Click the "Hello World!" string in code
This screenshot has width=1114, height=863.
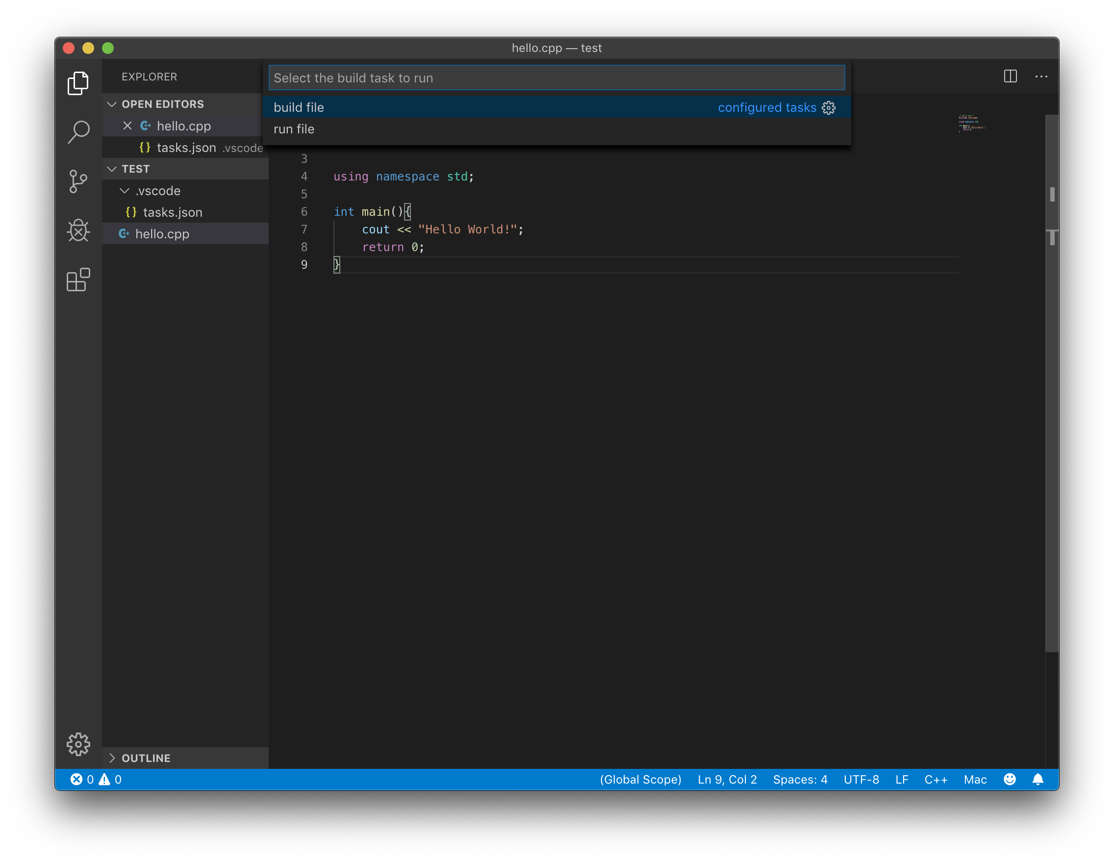pyautogui.click(x=467, y=229)
